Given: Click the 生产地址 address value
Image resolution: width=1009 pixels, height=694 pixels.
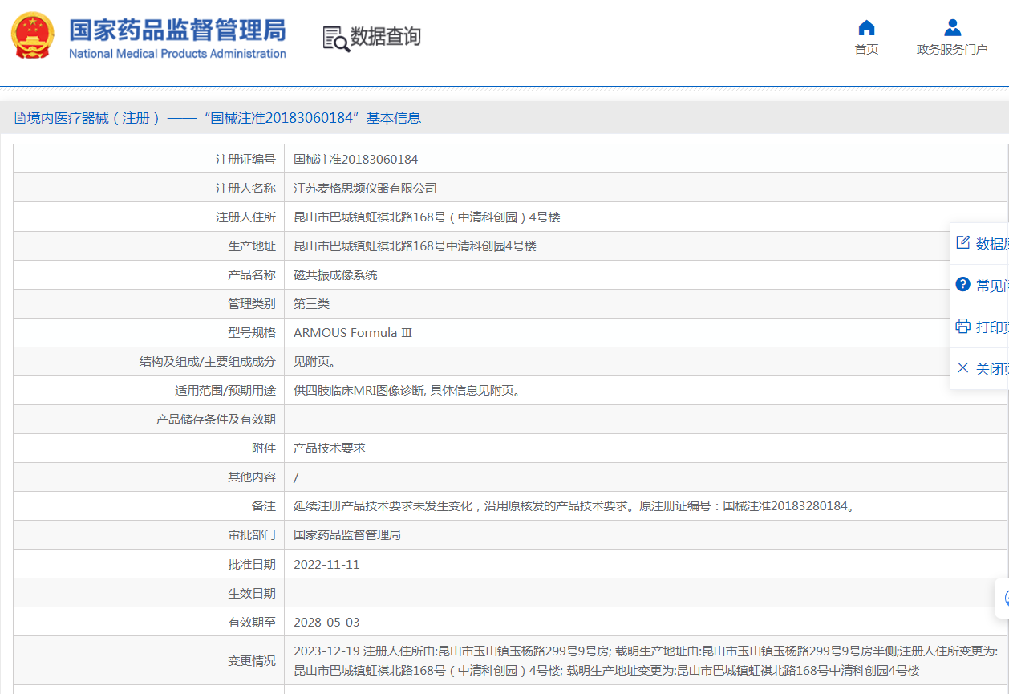Looking at the screenshot, I should tap(415, 246).
